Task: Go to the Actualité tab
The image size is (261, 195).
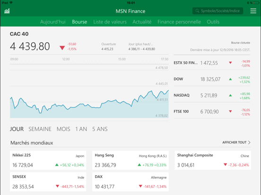Action: [142, 22]
